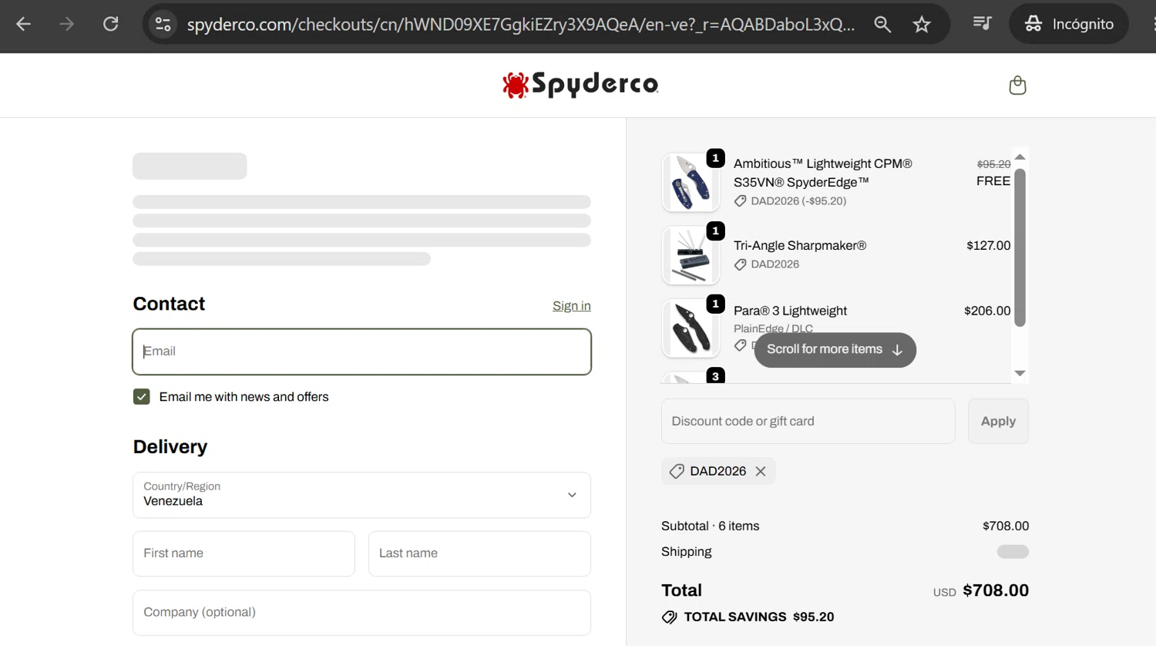Click the Apply discount button
The height and width of the screenshot is (646, 1156).
(x=998, y=421)
